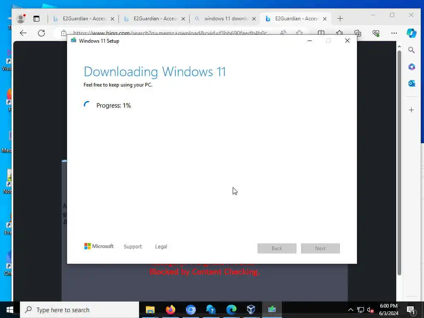The image size is (424, 318).
Task: Open the Edge profile avatar icon
Action: pos(21,19)
